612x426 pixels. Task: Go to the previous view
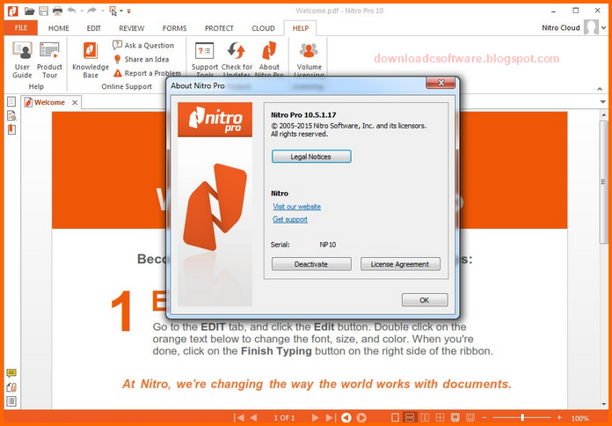346,417
